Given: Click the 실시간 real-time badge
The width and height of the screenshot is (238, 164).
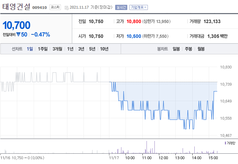Looking at the screenshot, I should [121, 7].
